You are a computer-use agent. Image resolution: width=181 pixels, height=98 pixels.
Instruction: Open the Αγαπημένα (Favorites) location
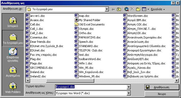tap(13, 72)
